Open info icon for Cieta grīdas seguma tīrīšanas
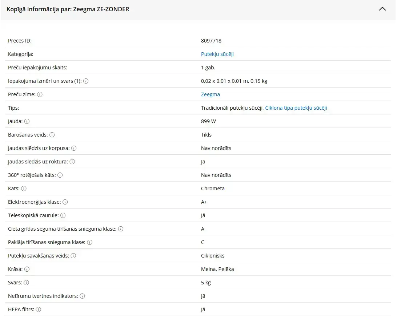This screenshot has height=316, width=409. click(121, 229)
